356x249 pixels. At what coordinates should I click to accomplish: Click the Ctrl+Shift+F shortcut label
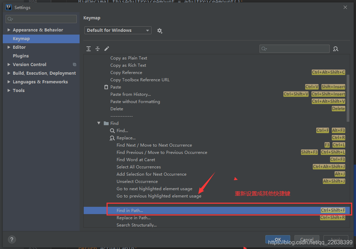point(333,210)
